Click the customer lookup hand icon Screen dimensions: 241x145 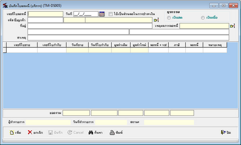[156, 20]
